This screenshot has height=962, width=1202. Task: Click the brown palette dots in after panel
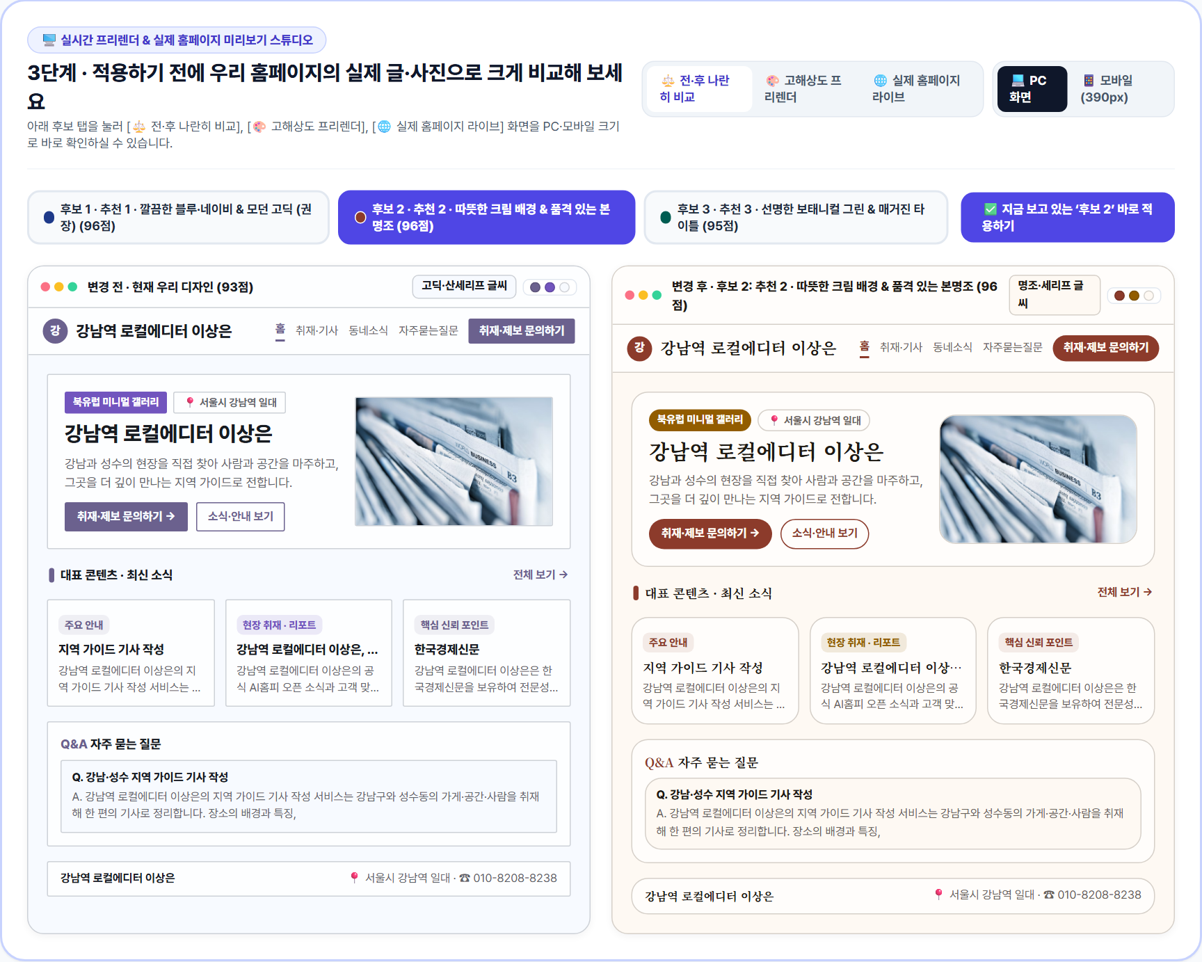tap(1134, 296)
